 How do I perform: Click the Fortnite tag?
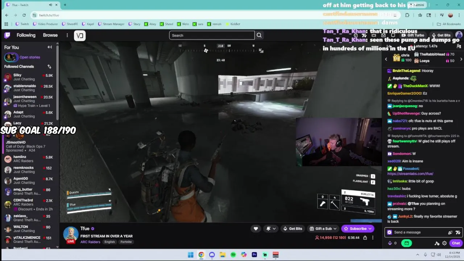coord(126,242)
